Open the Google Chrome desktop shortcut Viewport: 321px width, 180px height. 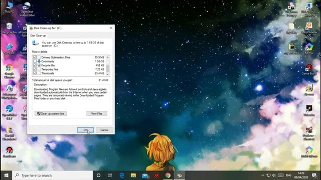9,71
